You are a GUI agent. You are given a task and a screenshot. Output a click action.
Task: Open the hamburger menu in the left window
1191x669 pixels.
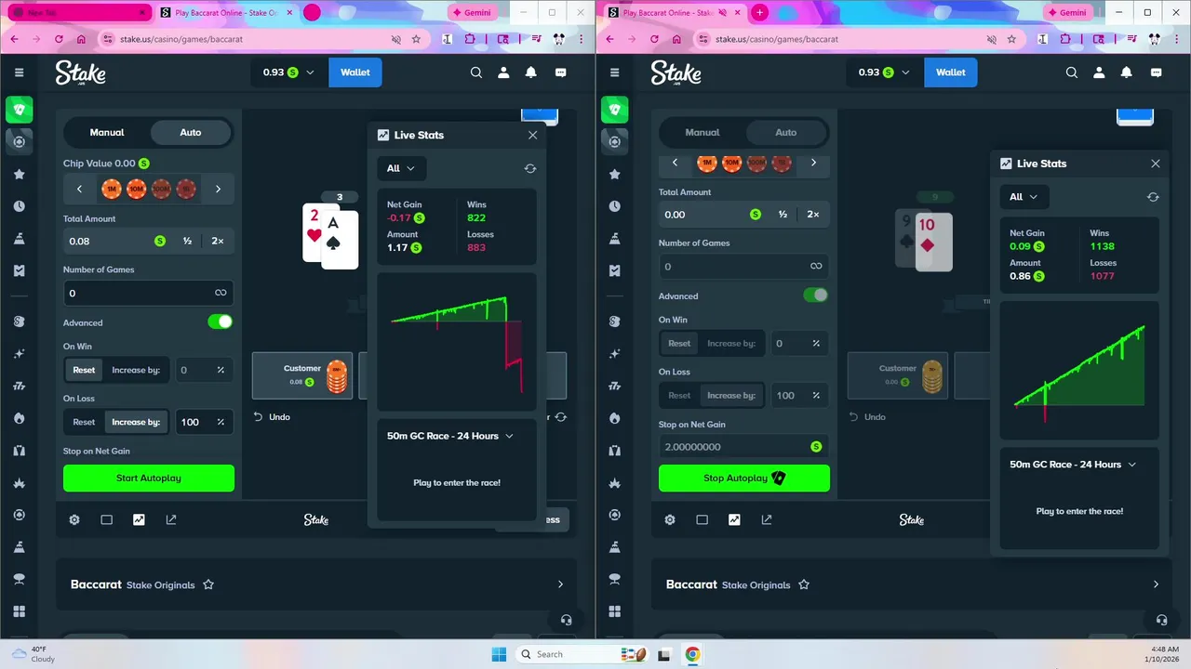pos(19,72)
